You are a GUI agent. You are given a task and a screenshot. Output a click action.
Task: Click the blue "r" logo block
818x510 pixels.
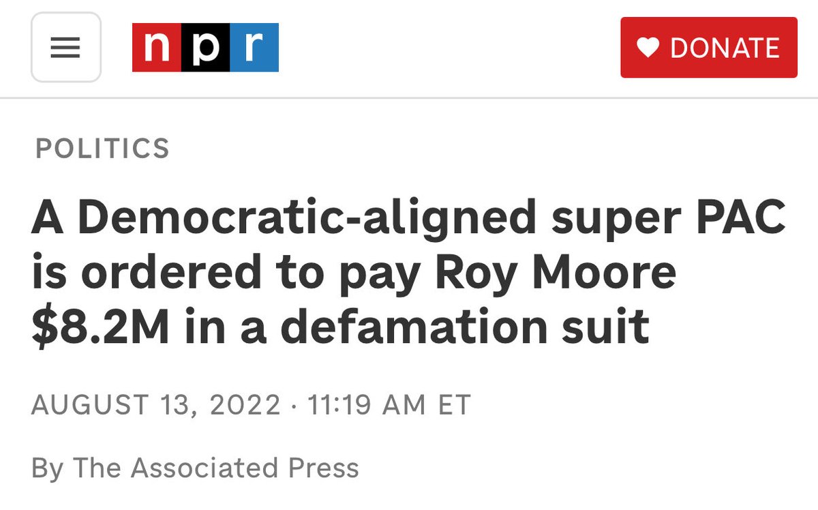pos(254,48)
